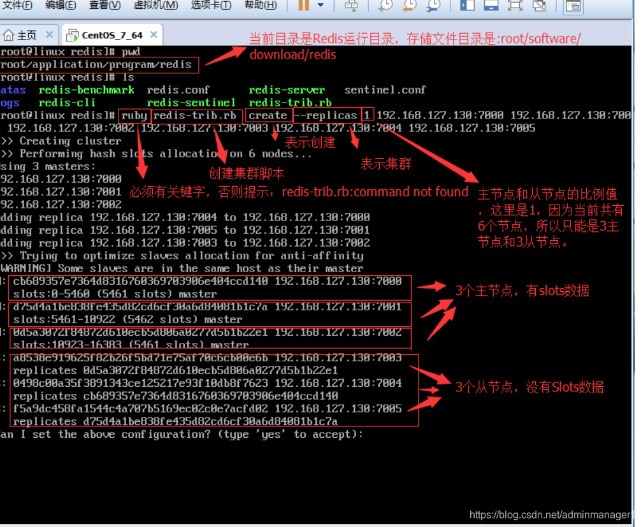The image size is (641, 527).
Task: Click the 'type yes to accept' prompt
Action: (x=182, y=434)
